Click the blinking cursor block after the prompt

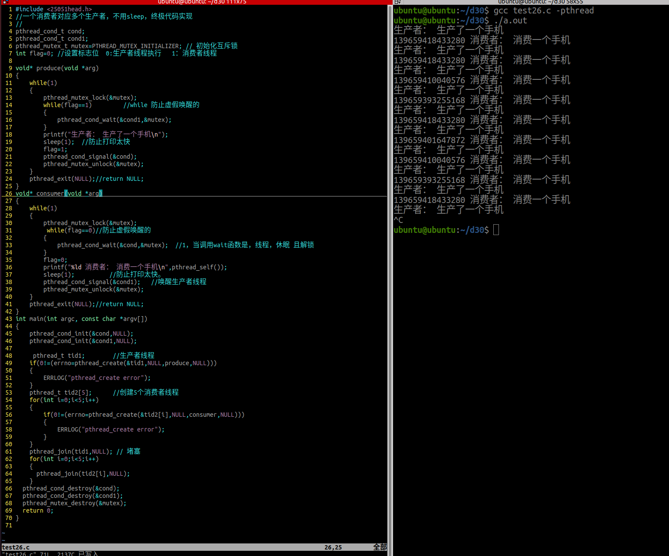click(x=496, y=229)
